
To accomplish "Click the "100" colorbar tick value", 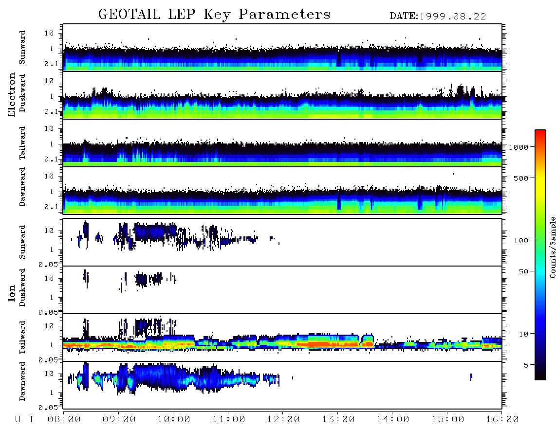I will (521, 241).
